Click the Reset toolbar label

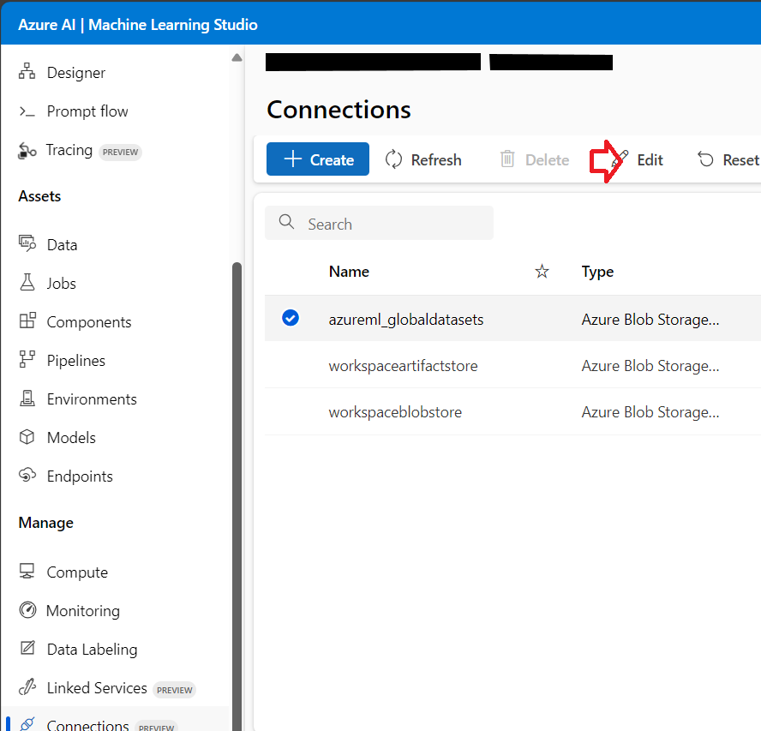click(x=740, y=159)
